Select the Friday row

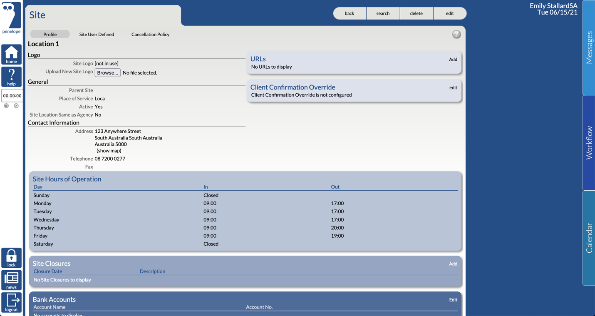pyautogui.click(x=245, y=236)
